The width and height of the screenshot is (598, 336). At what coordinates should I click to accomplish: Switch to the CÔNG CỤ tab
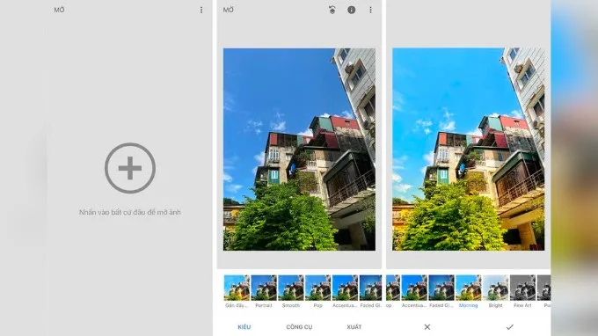[299, 327]
